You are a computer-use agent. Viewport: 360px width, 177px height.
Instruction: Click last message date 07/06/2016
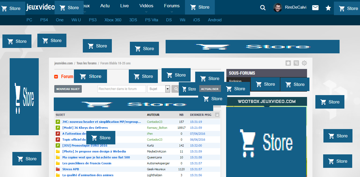(x=198, y=134)
